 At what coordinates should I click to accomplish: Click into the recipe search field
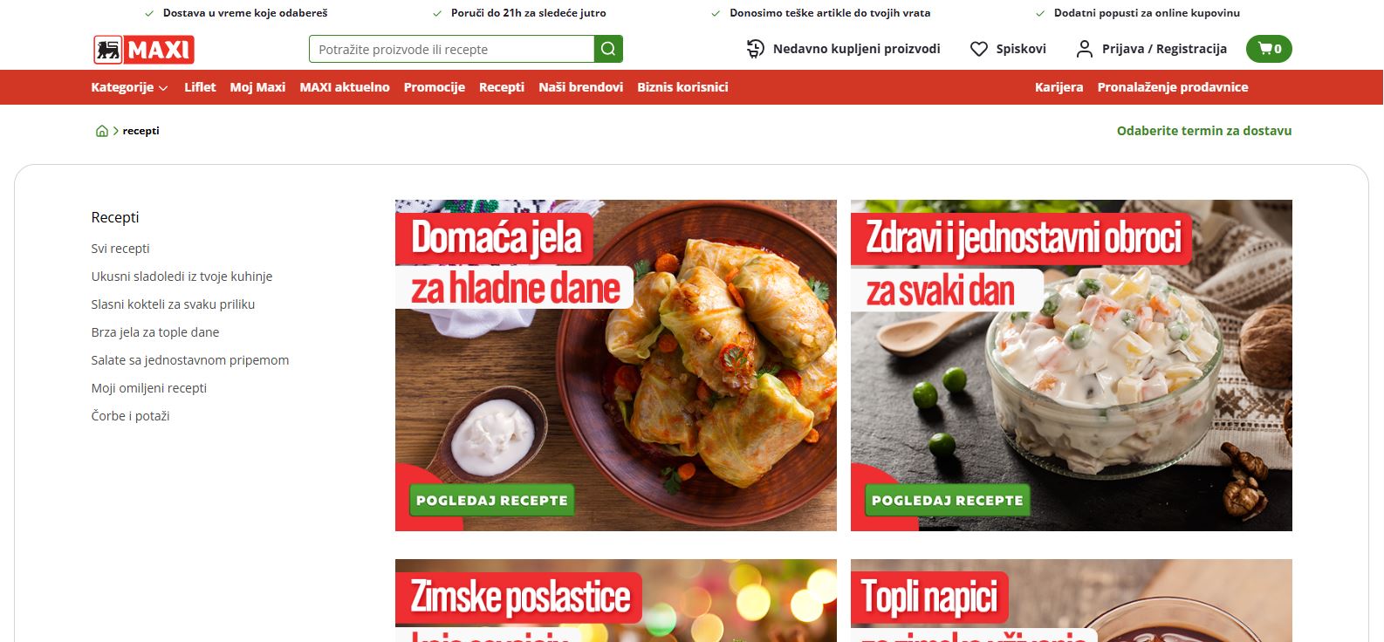pos(451,49)
